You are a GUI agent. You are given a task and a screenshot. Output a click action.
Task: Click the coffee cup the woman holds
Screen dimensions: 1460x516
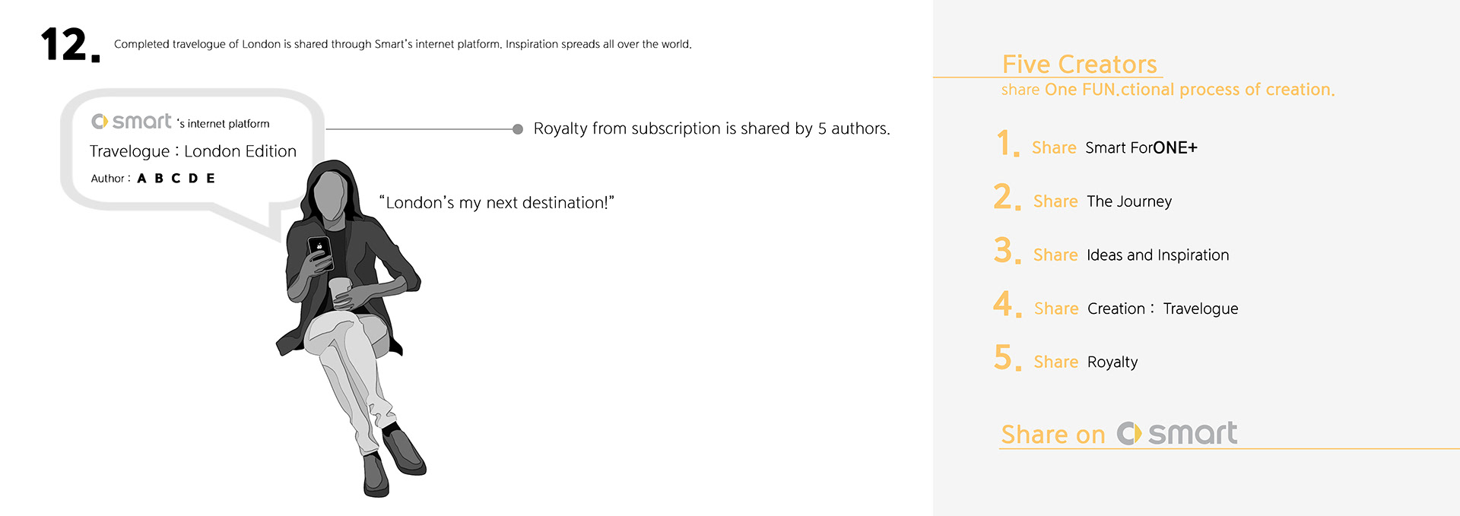[x=339, y=291]
